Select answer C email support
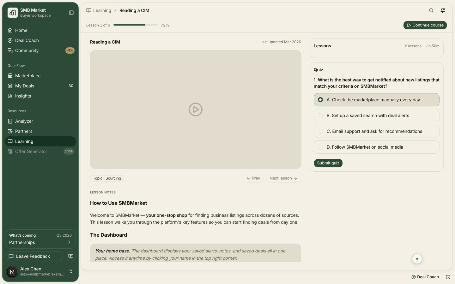The height and width of the screenshot is (284, 455). click(x=376, y=131)
